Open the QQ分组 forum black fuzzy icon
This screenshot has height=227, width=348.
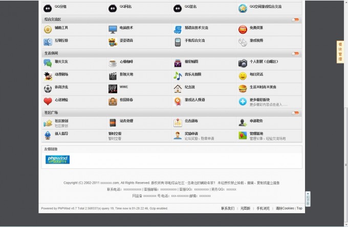(48, 9)
